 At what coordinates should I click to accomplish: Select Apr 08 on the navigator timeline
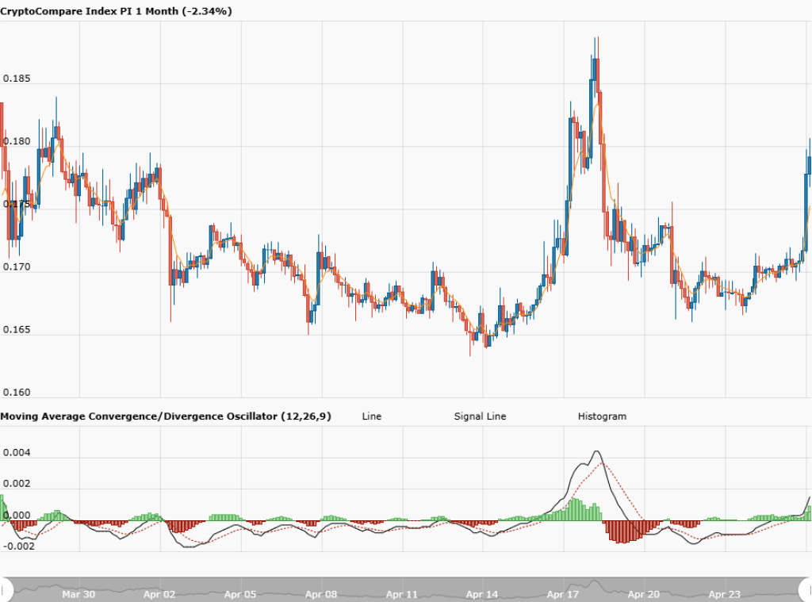pos(321,594)
